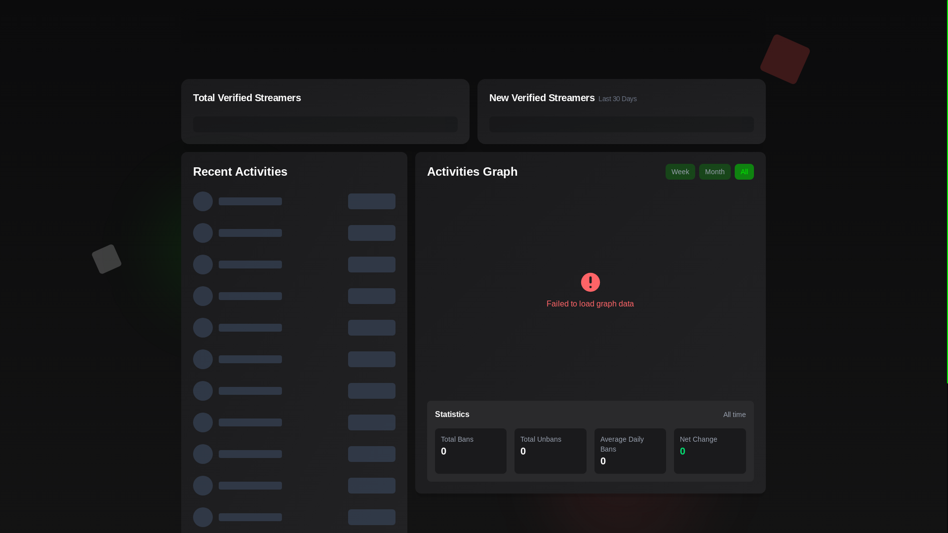Click the Total Verified Streamers loading bar
Image resolution: width=948 pixels, height=533 pixels.
[x=325, y=124]
